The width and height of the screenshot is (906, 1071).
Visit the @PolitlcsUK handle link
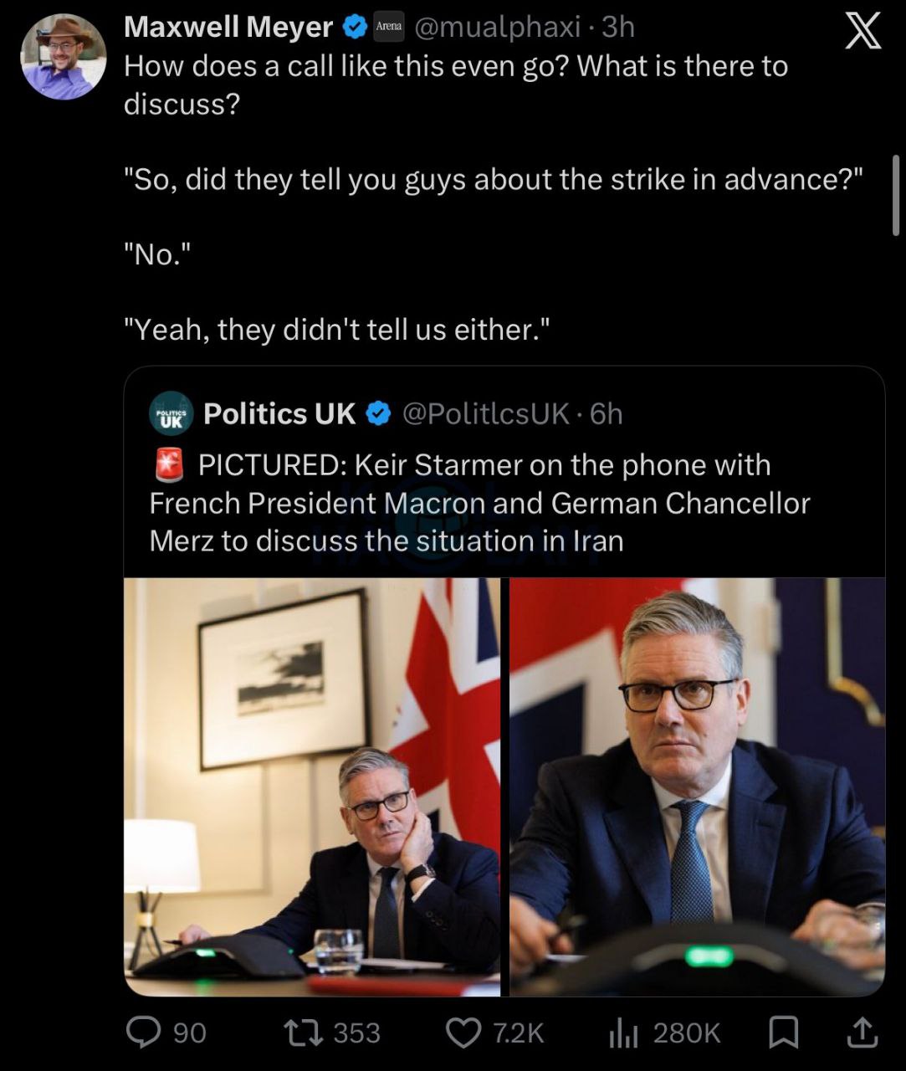pyautogui.click(x=486, y=413)
